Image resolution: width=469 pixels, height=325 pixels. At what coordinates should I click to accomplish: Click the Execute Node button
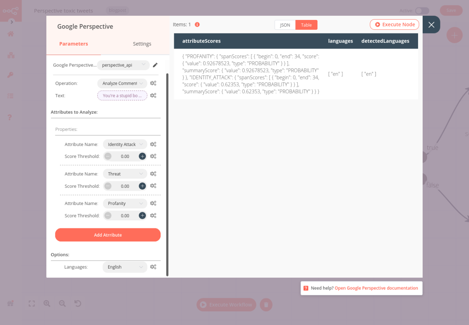click(x=395, y=24)
